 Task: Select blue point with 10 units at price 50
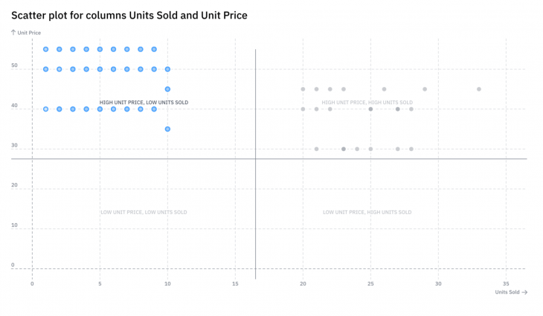point(167,69)
